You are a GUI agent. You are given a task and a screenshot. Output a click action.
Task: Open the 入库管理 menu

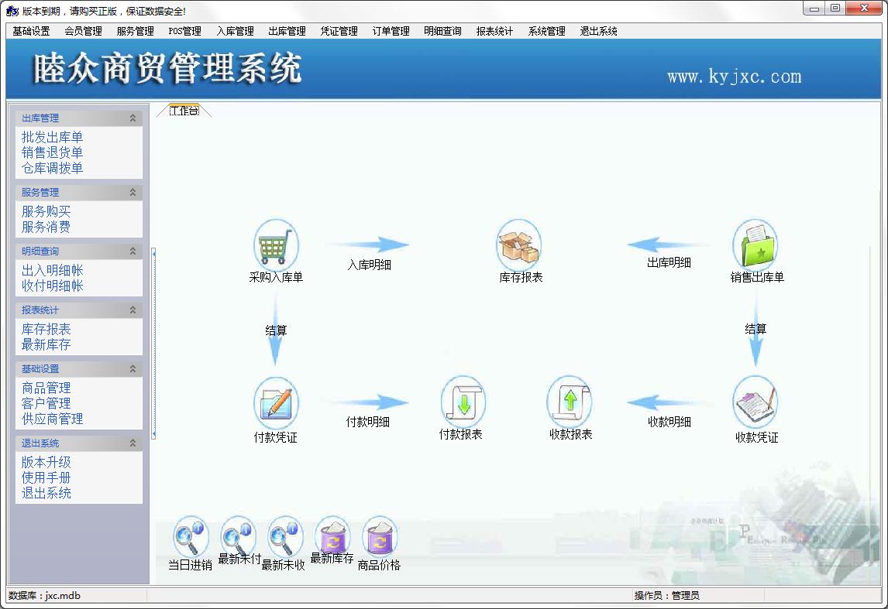pyautogui.click(x=235, y=31)
